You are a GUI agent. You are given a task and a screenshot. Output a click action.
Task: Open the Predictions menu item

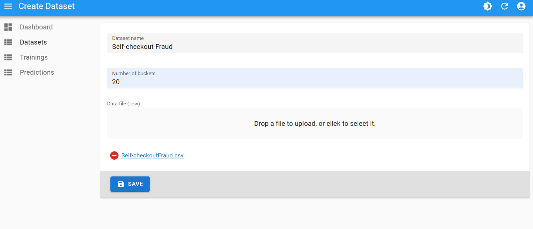click(x=37, y=72)
